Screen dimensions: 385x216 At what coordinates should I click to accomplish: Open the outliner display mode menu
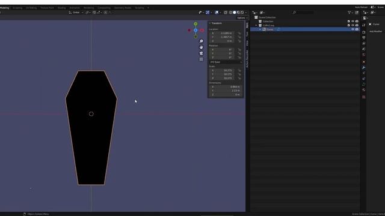[262, 13]
